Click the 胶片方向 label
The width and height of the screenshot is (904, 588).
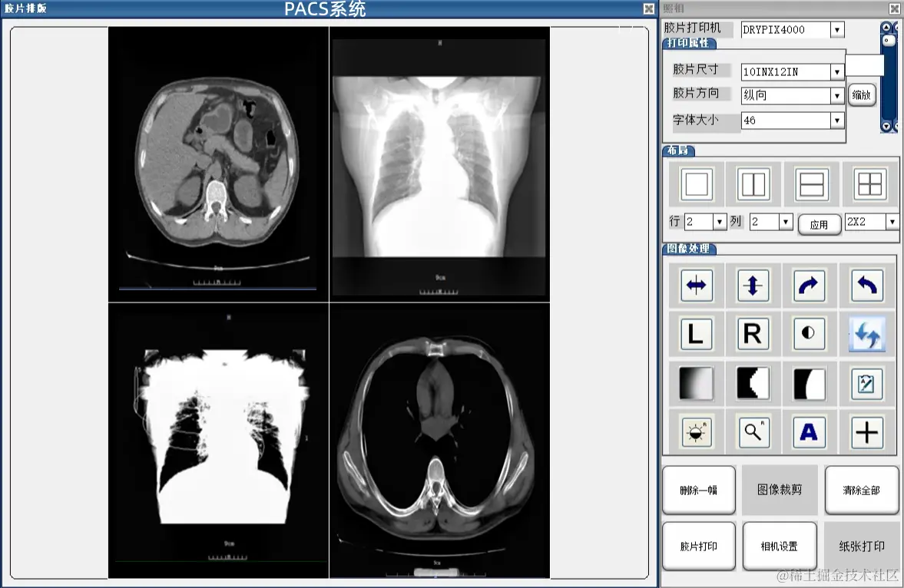pyautogui.click(x=696, y=93)
